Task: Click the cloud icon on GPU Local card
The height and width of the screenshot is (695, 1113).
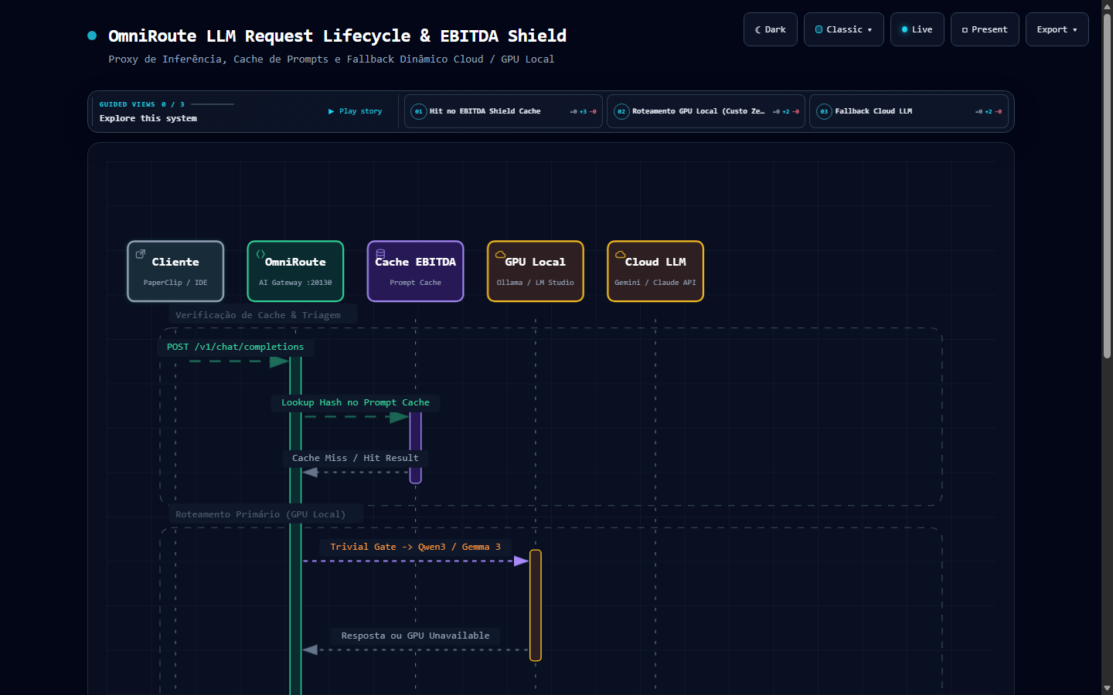Action: pyautogui.click(x=500, y=253)
